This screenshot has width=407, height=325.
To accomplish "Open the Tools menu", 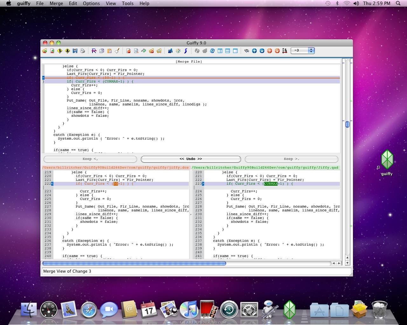I will coord(128,3).
